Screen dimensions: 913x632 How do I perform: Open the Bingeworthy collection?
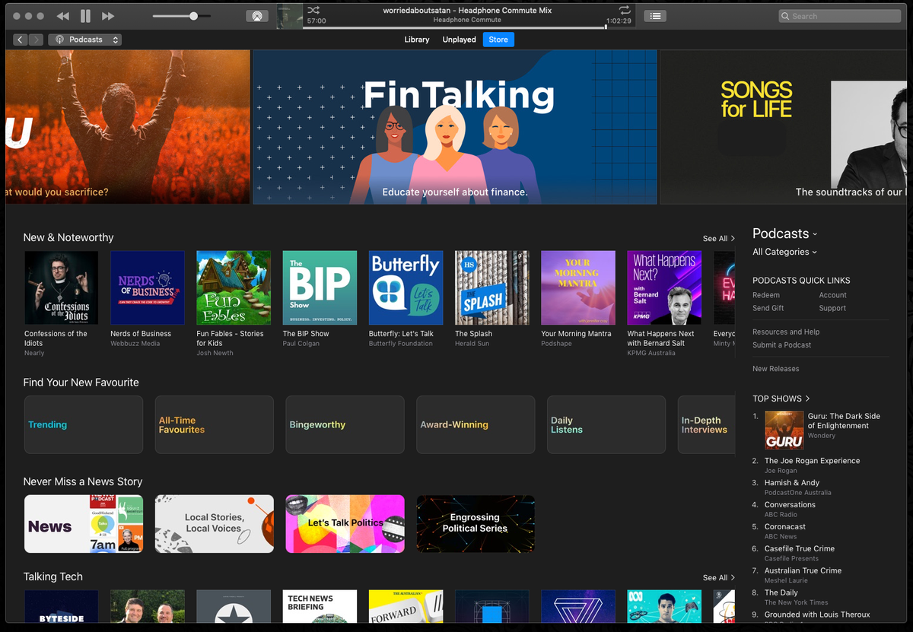345,424
